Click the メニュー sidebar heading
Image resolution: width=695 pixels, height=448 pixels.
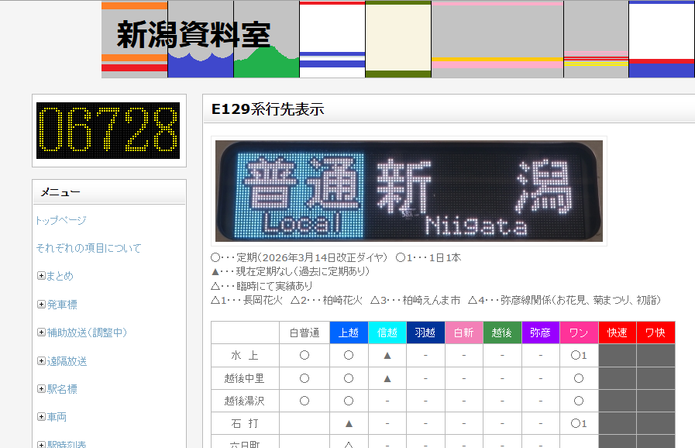(x=60, y=192)
